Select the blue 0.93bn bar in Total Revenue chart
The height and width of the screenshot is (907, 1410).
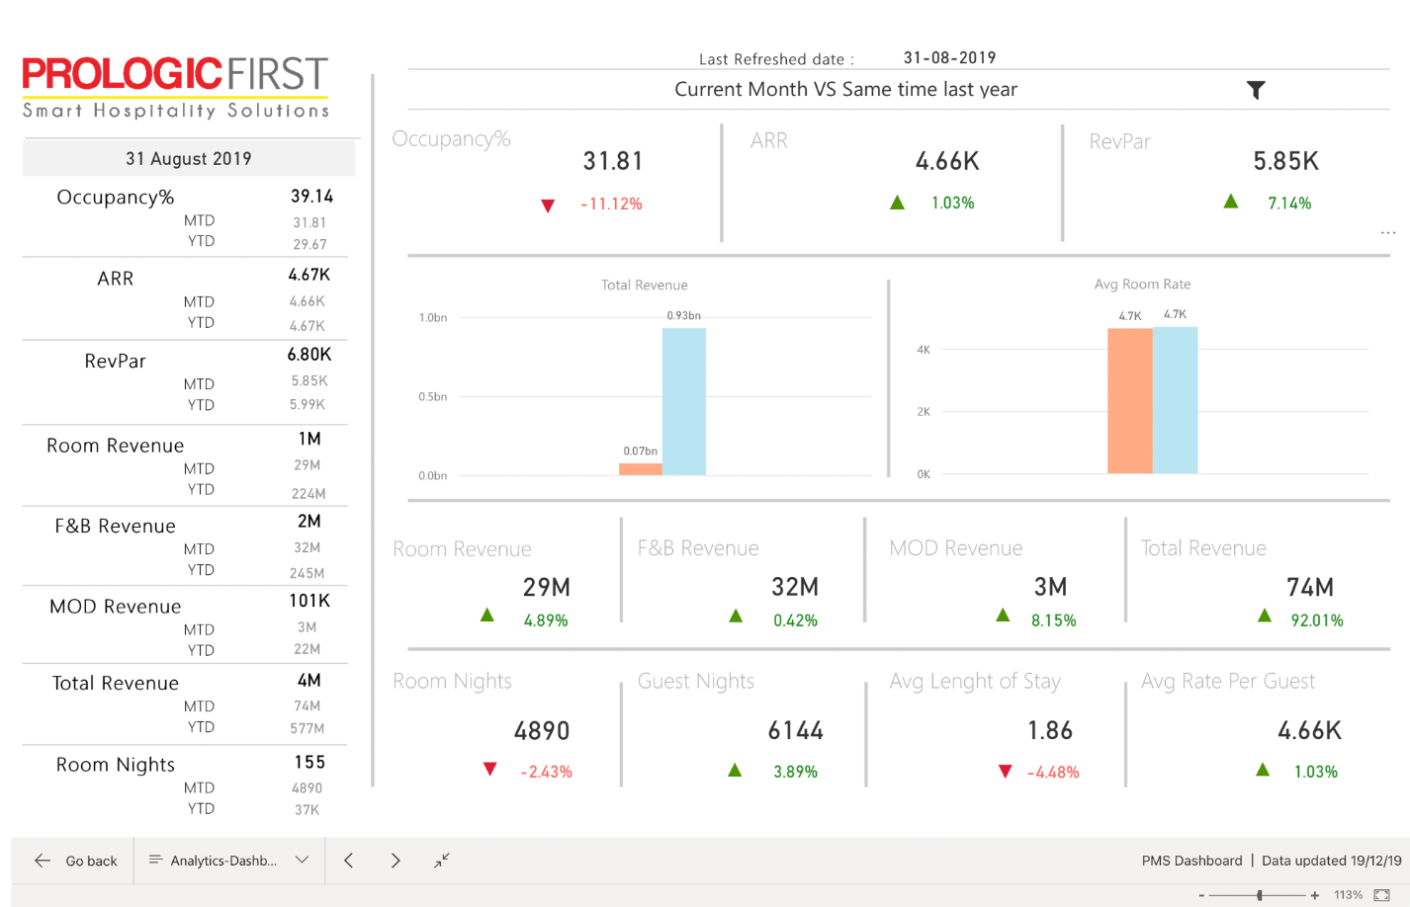click(684, 401)
